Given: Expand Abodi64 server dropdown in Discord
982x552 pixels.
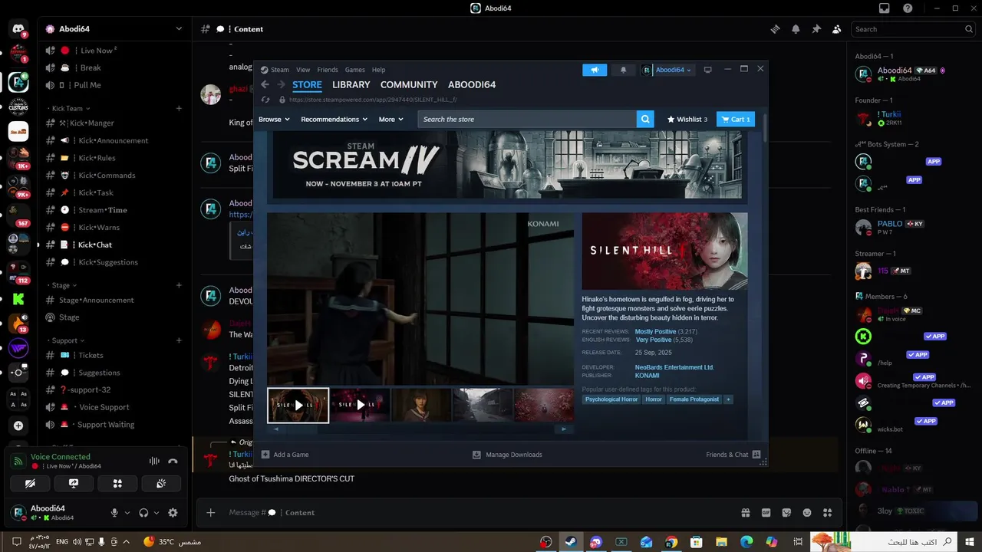Looking at the screenshot, I should (179, 29).
